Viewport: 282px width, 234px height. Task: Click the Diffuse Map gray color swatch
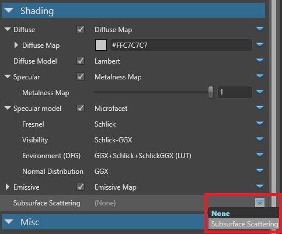101,45
